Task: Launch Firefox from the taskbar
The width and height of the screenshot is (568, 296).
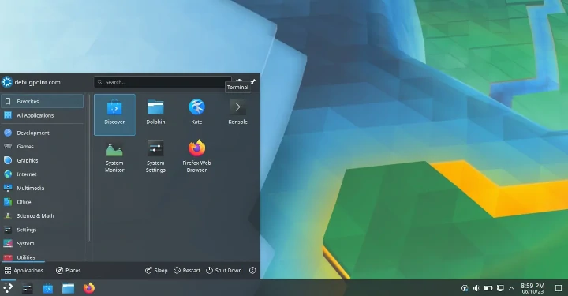Action: click(x=88, y=288)
